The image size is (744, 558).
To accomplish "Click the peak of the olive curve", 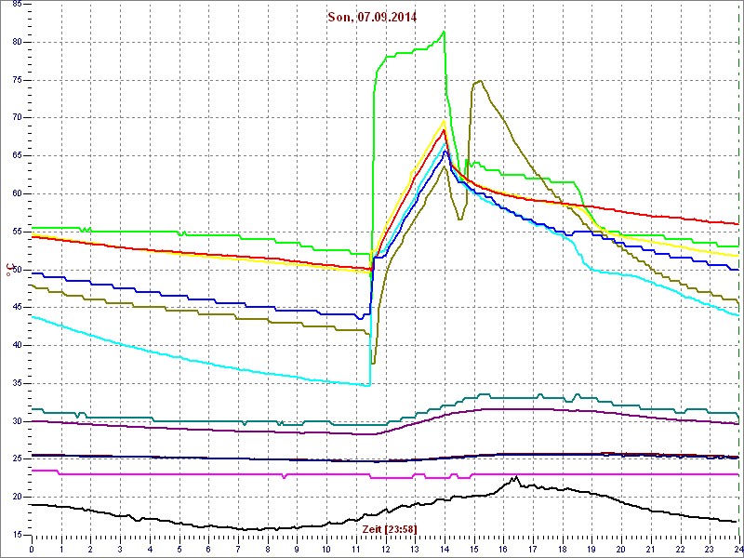I will coord(479,81).
